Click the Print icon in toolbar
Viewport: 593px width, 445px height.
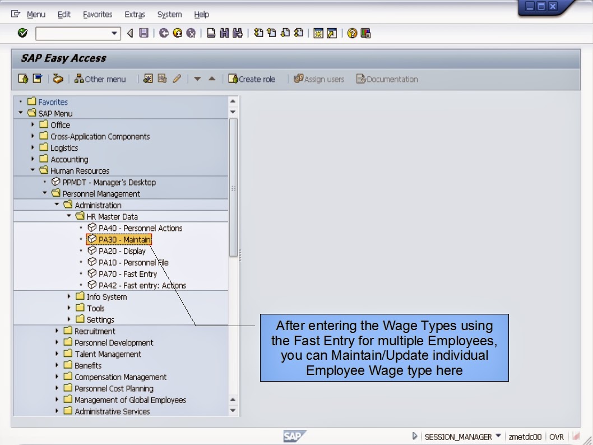pos(211,33)
